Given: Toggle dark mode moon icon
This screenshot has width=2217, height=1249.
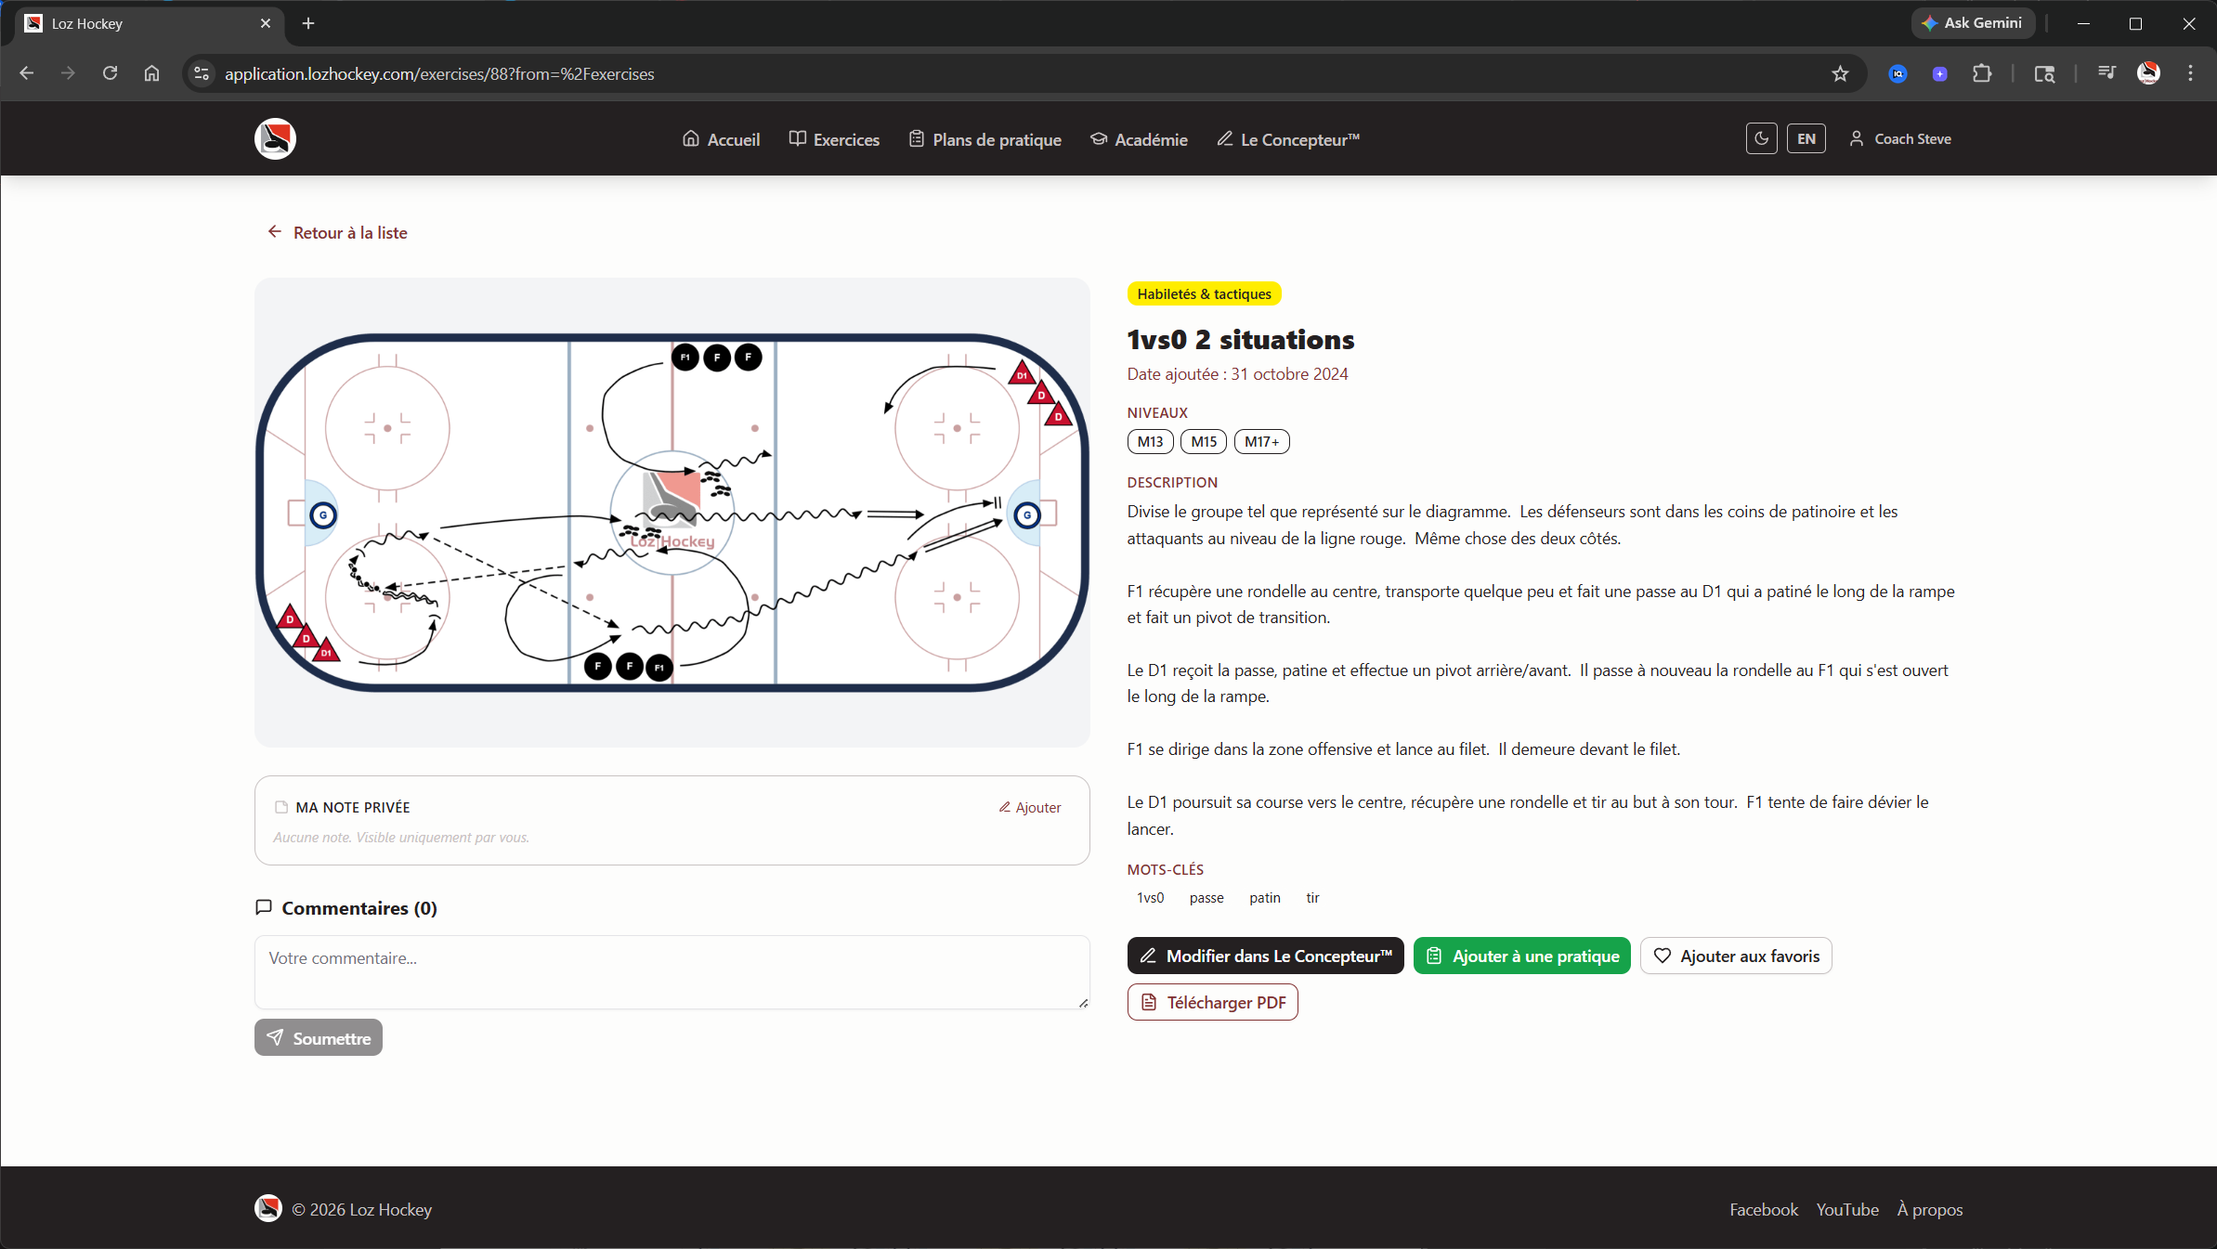Looking at the screenshot, I should [x=1761, y=139].
